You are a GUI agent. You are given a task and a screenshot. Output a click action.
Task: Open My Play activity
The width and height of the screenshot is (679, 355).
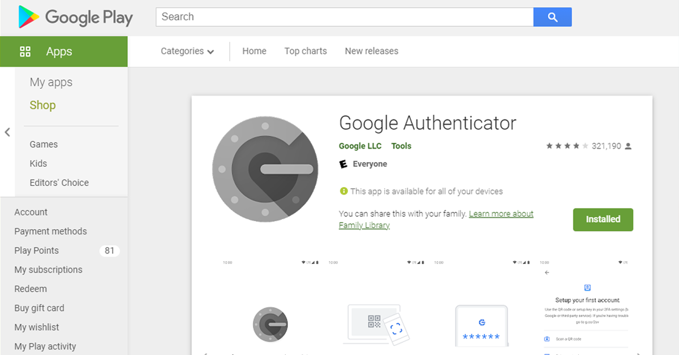coord(45,347)
